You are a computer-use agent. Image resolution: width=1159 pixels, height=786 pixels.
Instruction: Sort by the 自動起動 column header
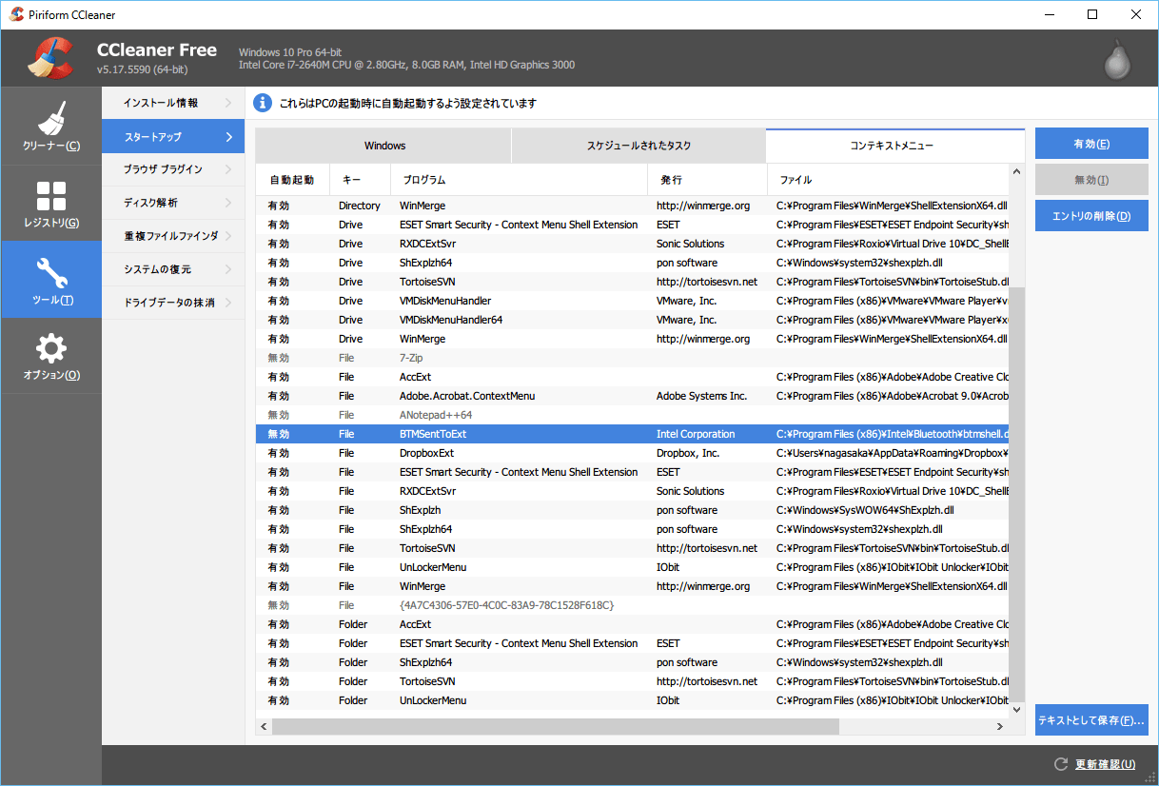pos(292,179)
